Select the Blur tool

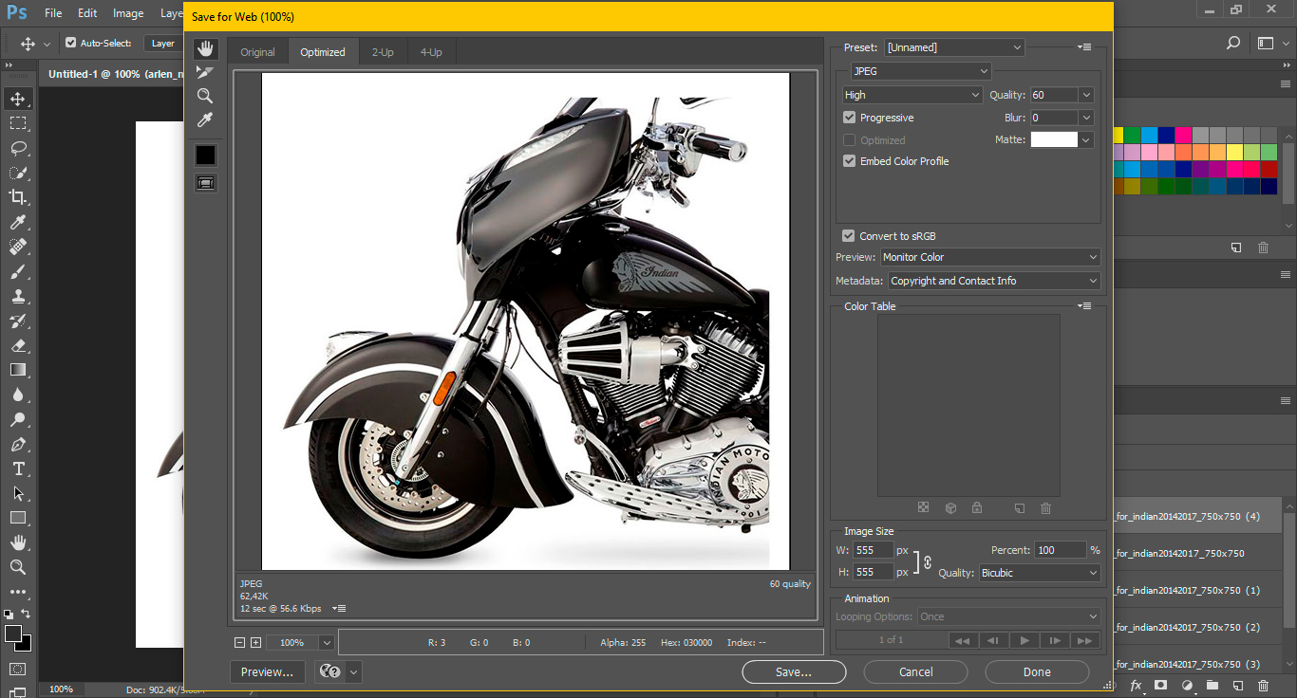click(x=18, y=395)
